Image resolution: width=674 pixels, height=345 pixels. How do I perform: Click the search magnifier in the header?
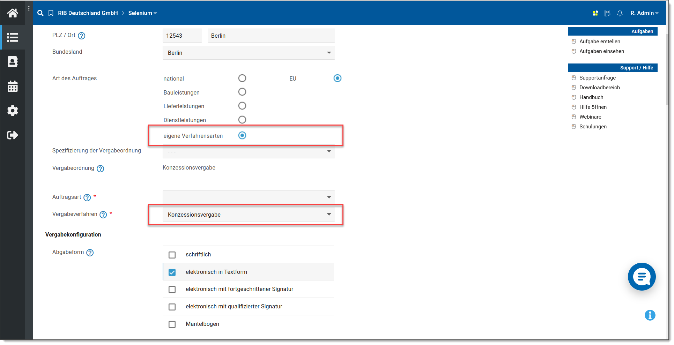[x=40, y=13]
